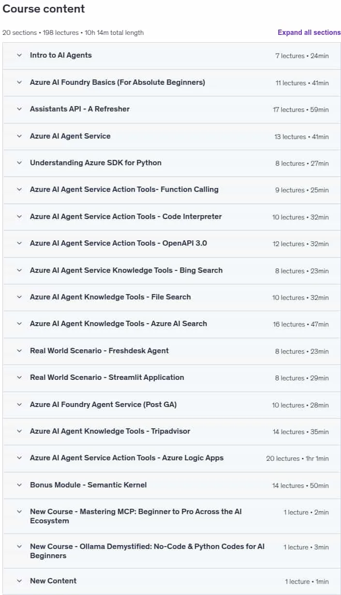Expand chevron beside Action Tools- Function Calling
Viewport: 341px width, 595px height.
click(x=19, y=189)
